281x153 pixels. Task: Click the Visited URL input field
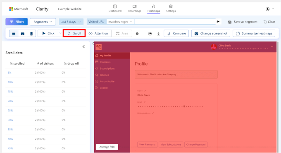[175, 22]
